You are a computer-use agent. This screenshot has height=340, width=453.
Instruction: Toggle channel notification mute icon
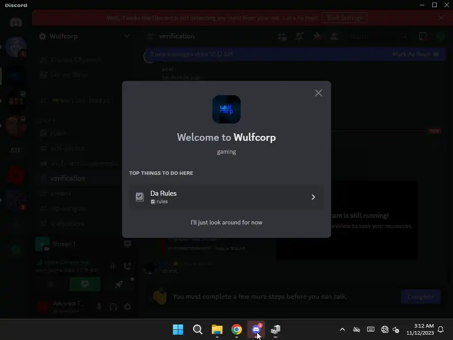299,36
